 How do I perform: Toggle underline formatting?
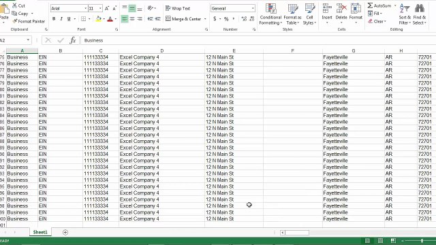click(69, 19)
